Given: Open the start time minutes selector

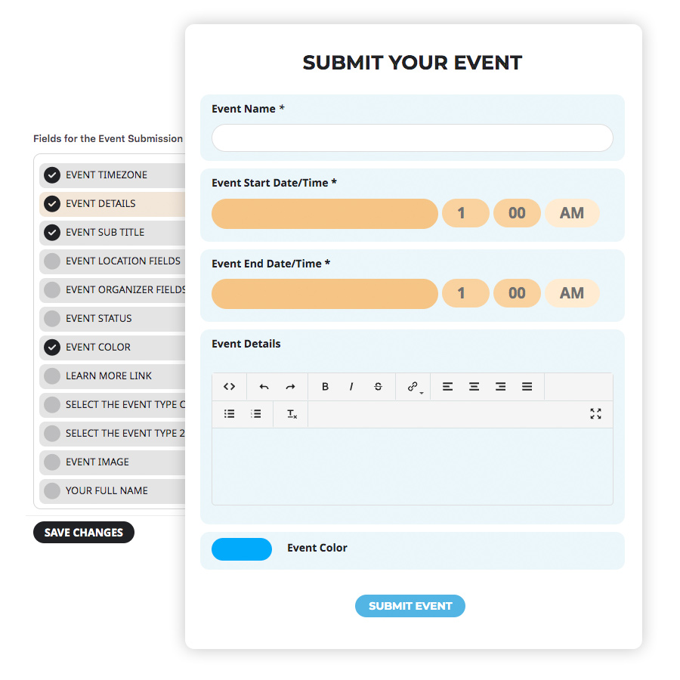Looking at the screenshot, I should tap(517, 213).
